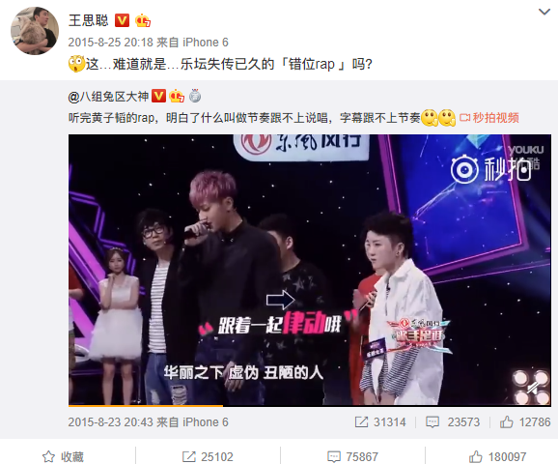Open the post options chevron menu
This screenshot has width=558, height=464.
(x=544, y=13)
